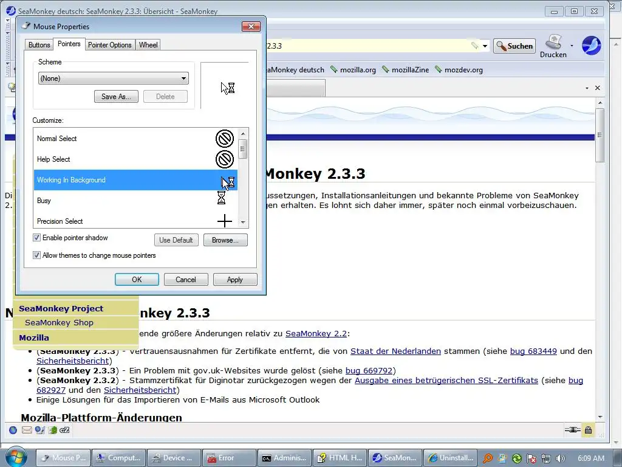The width and height of the screenshot is (622, 467).
Task: Click the online/offline plug icon in the status bar
Action: pyautogui.click(x=572, y=430)
